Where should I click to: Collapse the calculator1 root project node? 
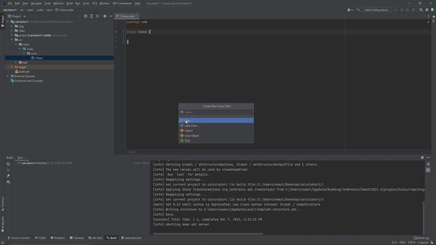[7, 22]
